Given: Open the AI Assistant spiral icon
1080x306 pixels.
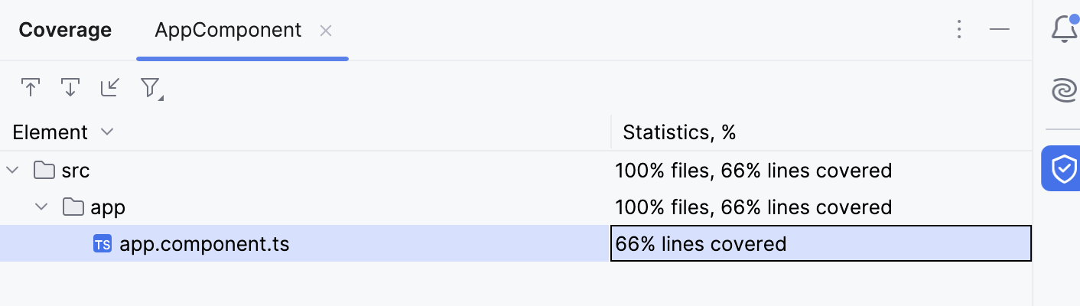Looking at the screenshot, I should (1063, 91).
